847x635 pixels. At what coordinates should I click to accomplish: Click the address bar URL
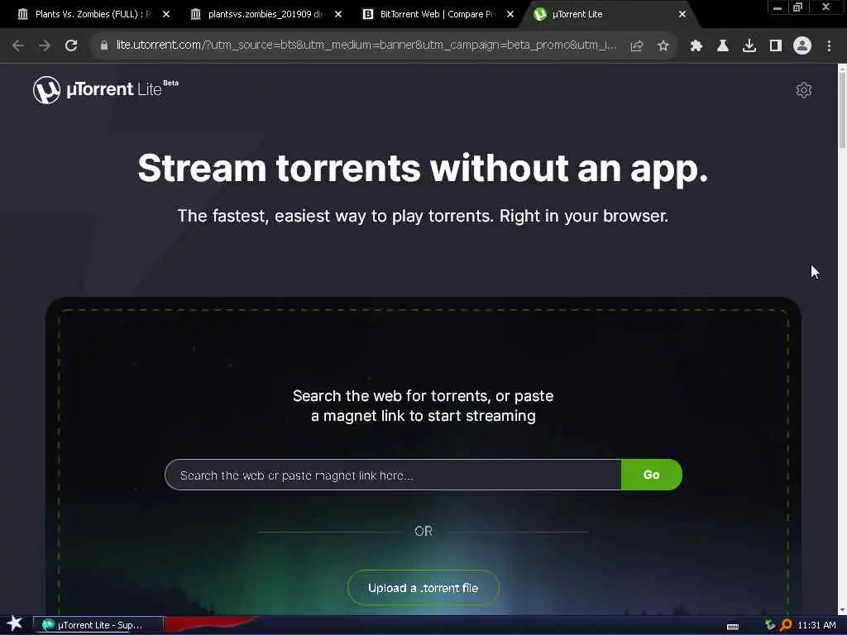(x=366, y=45)
